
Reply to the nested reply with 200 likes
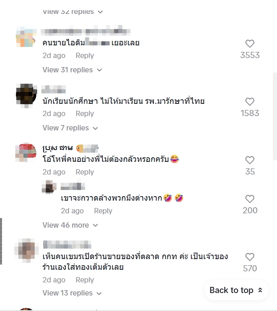point(103,210)
